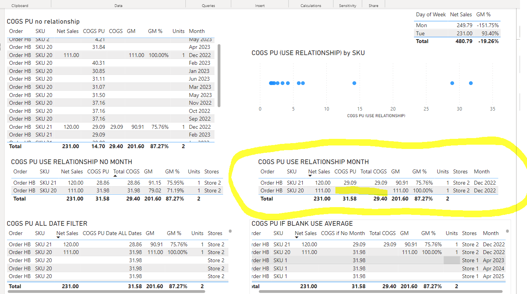Select the scatter dot just past 4
The width and height of the screenshot is (527, 294).
(x=288, y=83)
